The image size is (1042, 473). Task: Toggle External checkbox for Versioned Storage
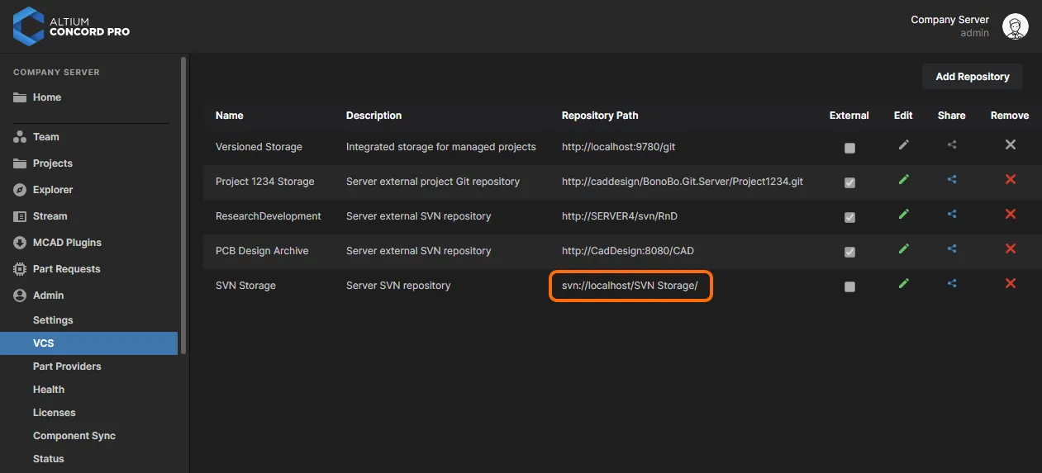point(849,148)
